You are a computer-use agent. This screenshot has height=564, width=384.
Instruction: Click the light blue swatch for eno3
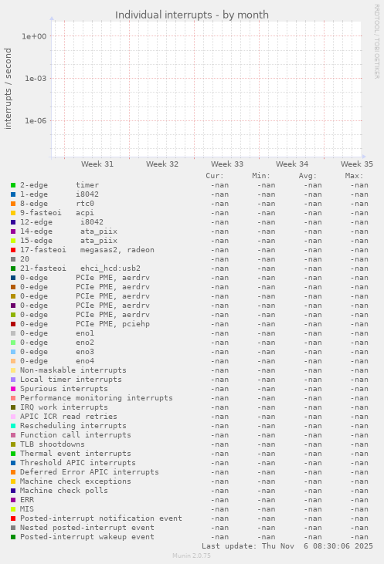(13, 352)
